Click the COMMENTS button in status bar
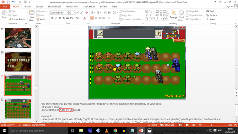 tap(167, 125)
